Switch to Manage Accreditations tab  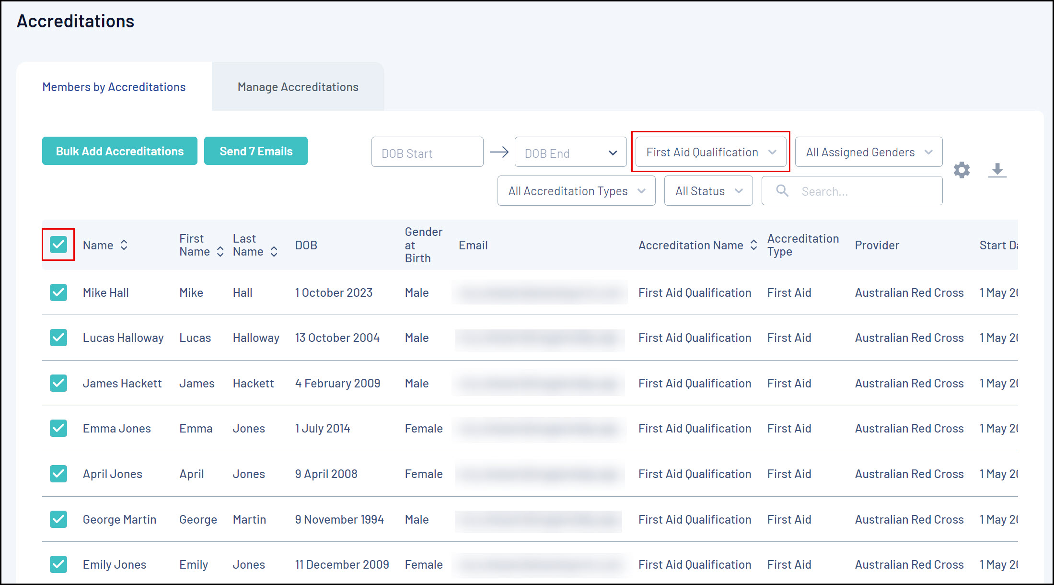[x=298, y=87]
